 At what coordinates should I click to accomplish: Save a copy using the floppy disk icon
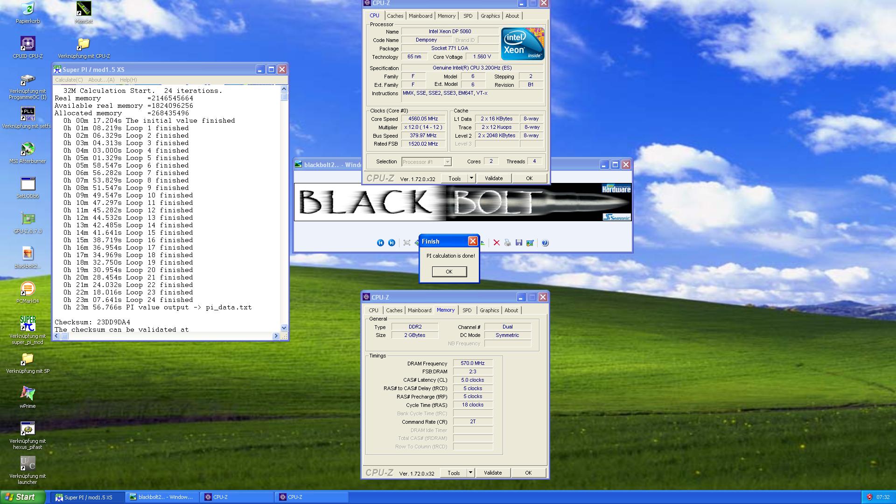point(519,243)
